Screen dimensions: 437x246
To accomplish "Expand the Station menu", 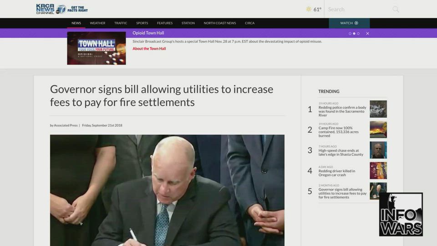I will click(x=188, y=23).
